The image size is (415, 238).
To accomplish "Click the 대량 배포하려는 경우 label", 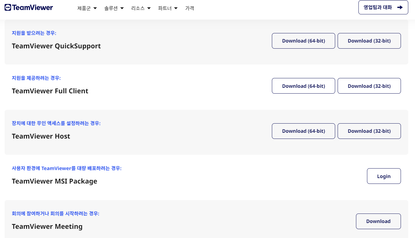I will click(x=67, y=168).
